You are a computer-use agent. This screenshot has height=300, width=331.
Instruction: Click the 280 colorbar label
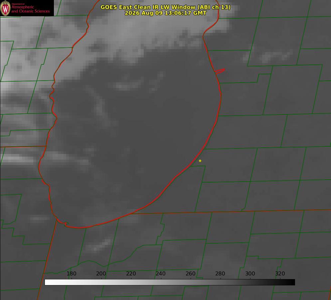[x=220, y=273]
